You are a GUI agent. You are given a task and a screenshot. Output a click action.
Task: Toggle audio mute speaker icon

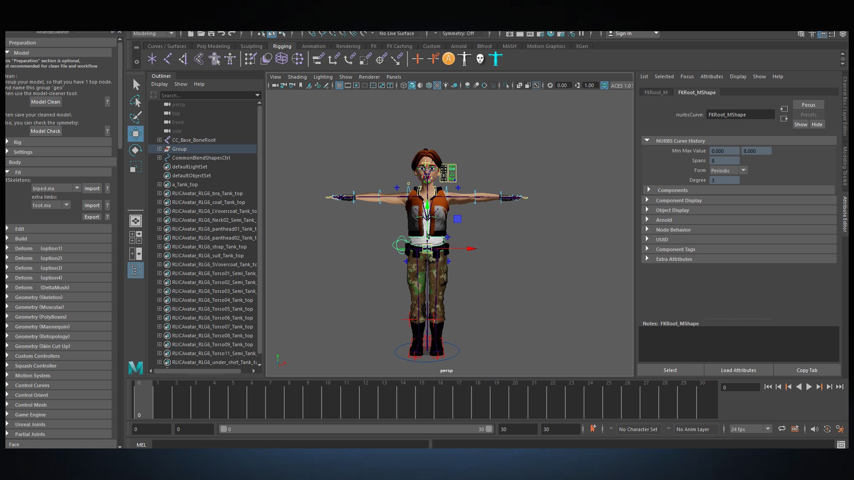coord(814,429)
